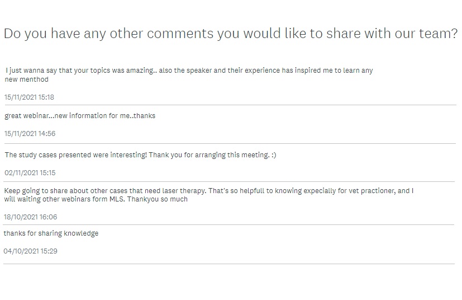Select the comment about study cases presented
The image size is (462, 300).
pyautogui.click(x=140, y=155)
